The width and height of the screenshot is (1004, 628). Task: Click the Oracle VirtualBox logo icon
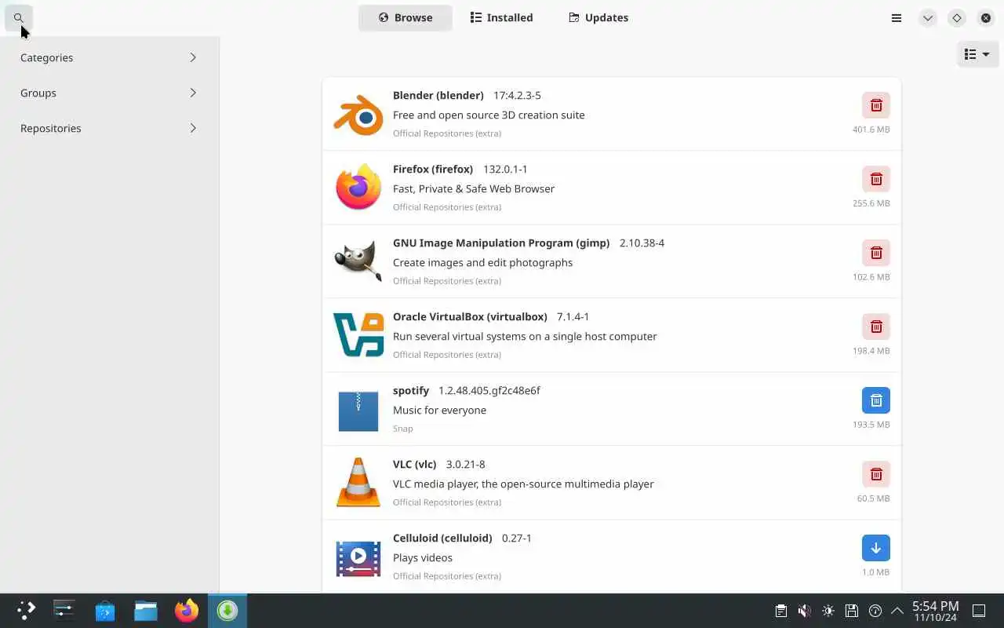point(358,335)
